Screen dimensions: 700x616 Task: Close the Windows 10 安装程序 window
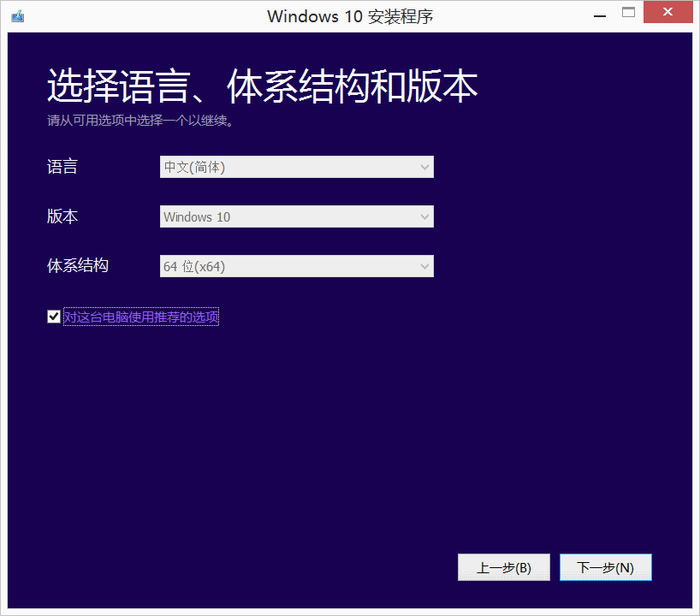[667, 12]
